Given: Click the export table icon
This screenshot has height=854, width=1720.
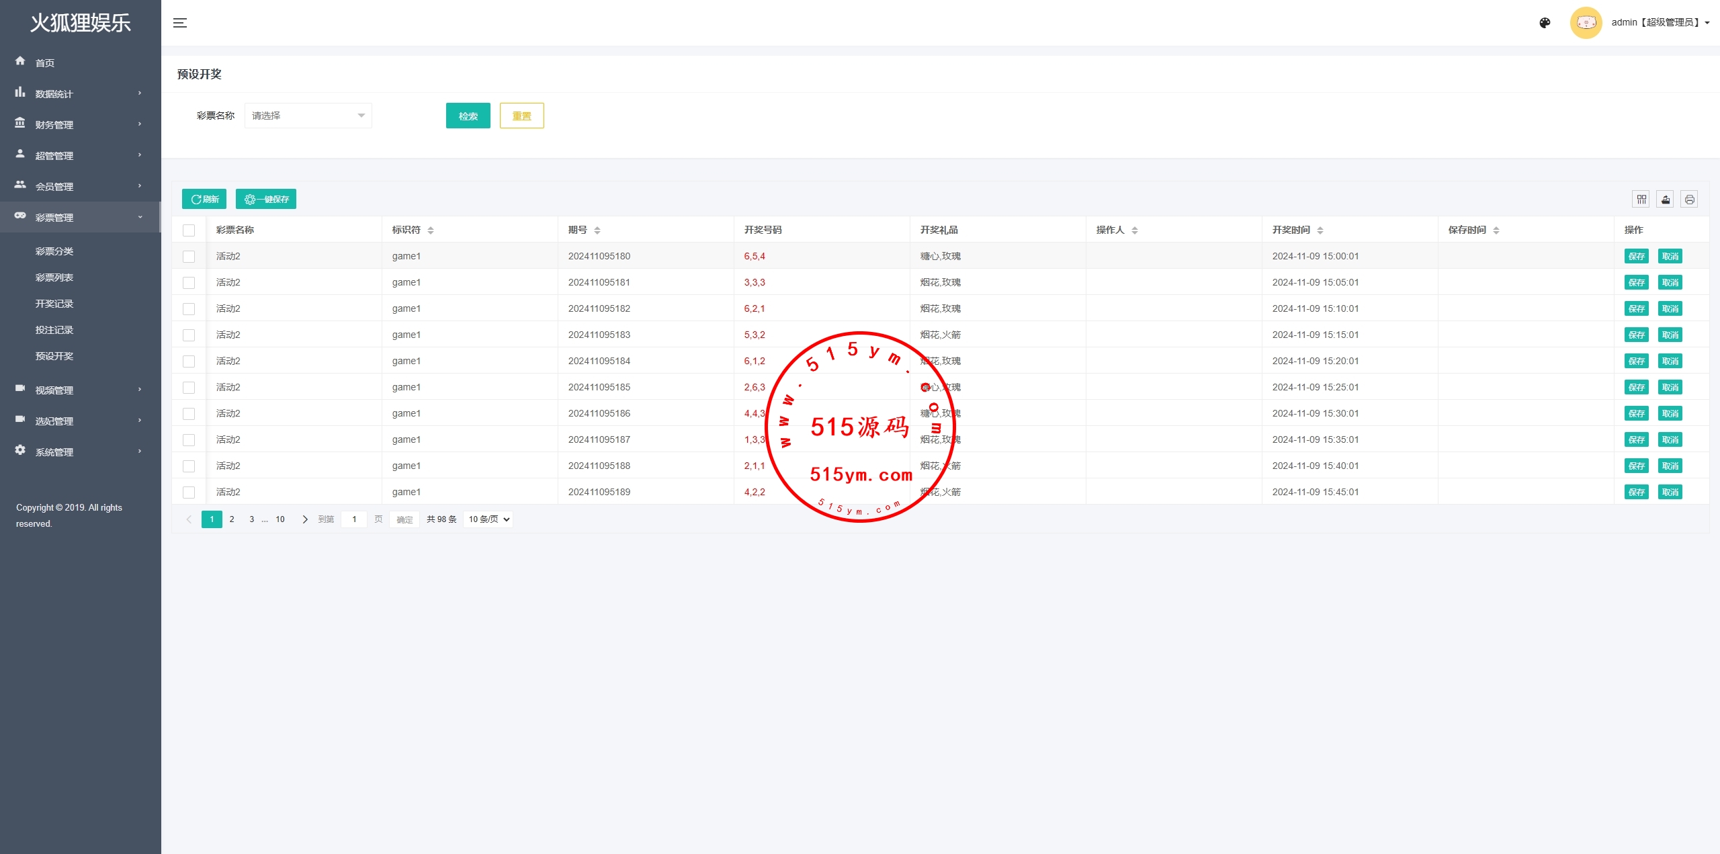Looking at the screenshot, I should point(1666,199).
